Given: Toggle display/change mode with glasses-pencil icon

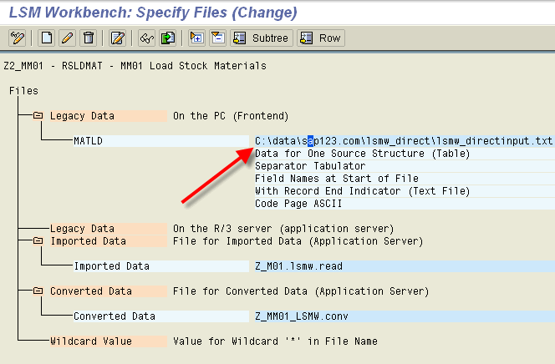Looking at the screenshot, I should [x=18, y=38].
